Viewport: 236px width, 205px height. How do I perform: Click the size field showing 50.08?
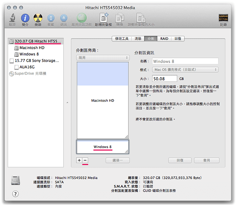click(165, 79)
